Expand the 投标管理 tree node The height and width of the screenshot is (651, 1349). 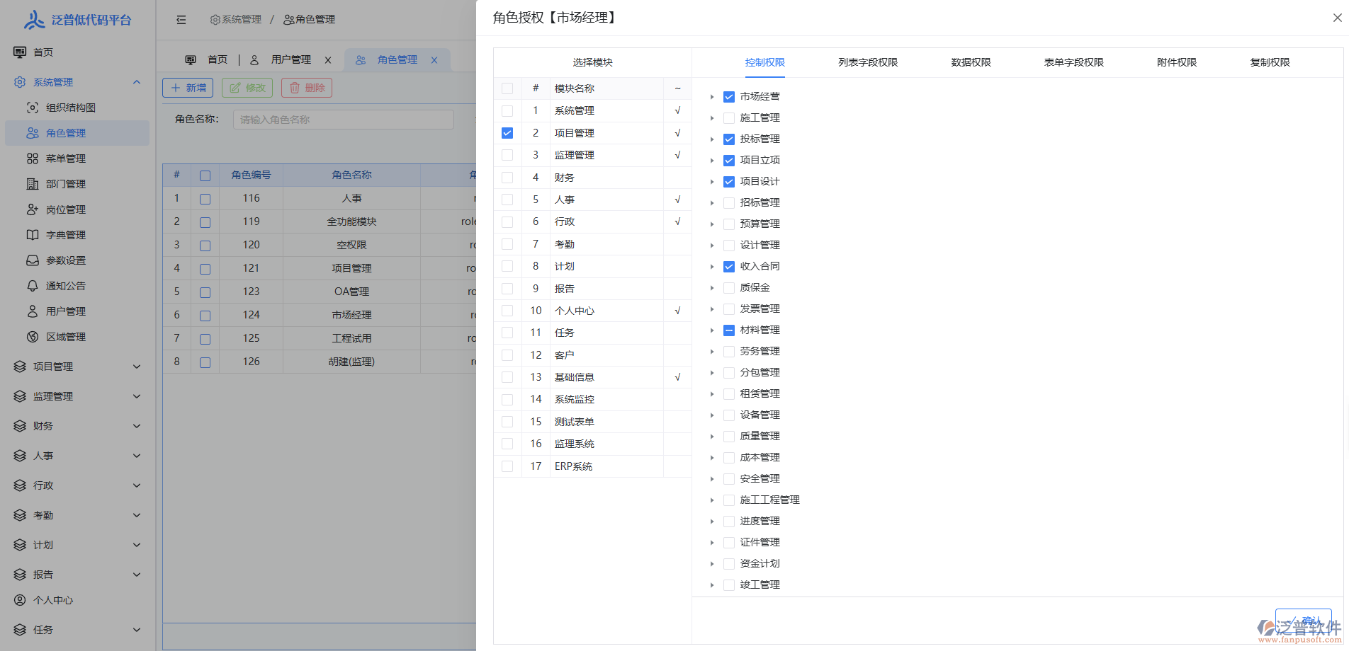713,139
